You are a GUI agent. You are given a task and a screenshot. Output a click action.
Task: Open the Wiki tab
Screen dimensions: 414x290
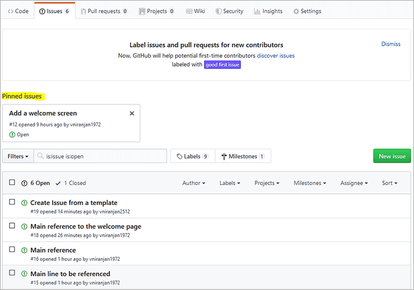pos(195,11)
